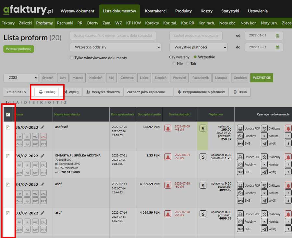Image resolution: width=292 pixels, height=238 pixels.
Task: Select the 'Nie' radio for Czy wysłany
Action: [174, 64]
